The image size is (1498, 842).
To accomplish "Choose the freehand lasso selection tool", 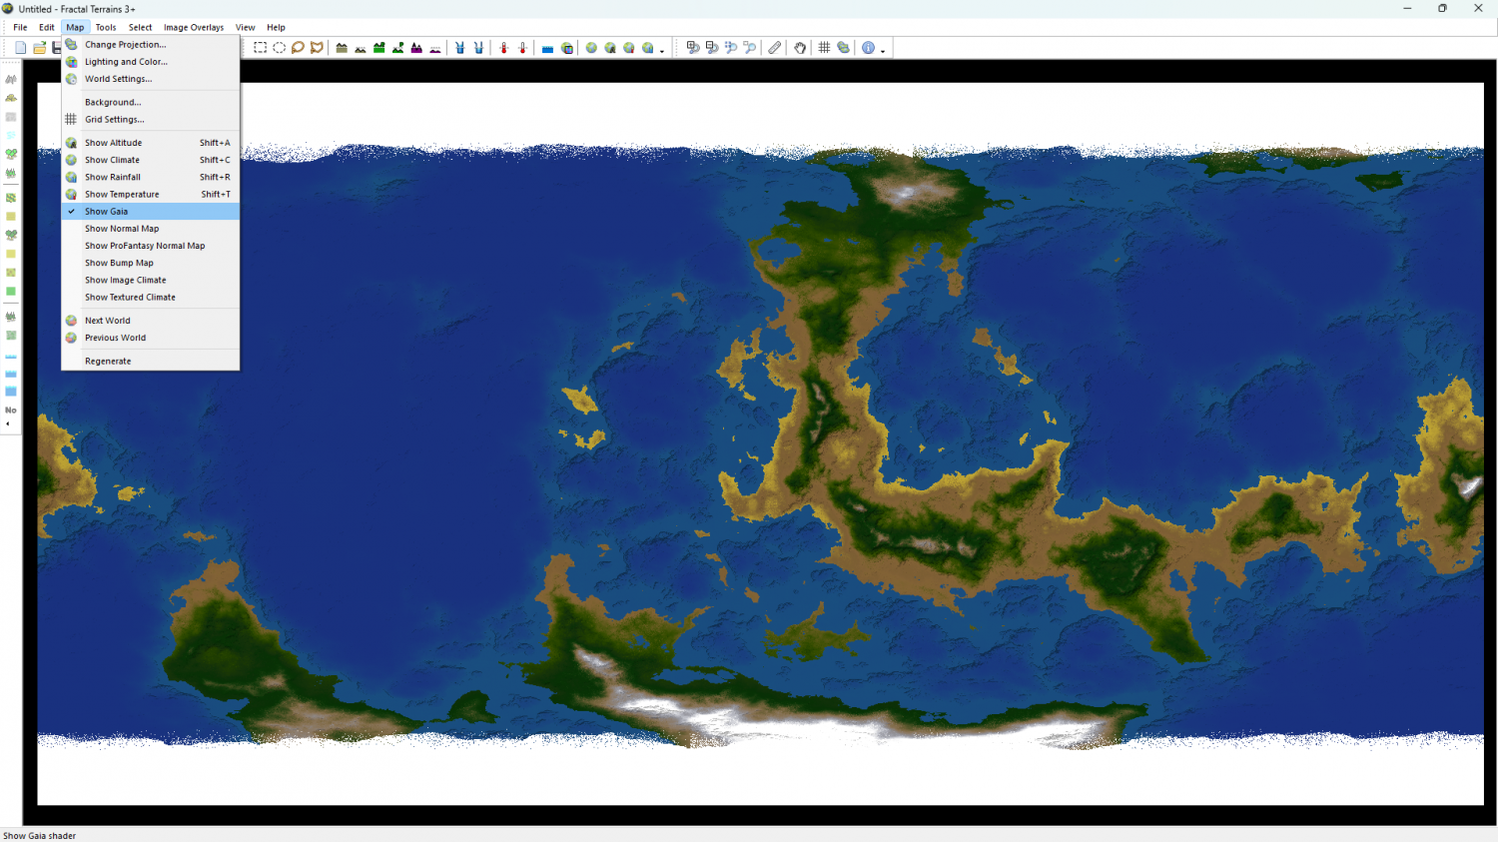I will [x=298, y=48].
